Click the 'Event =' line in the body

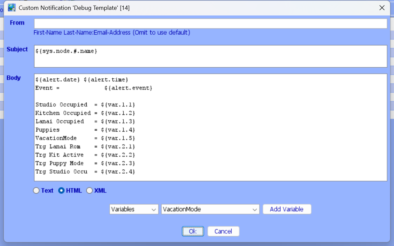point(94,88)
